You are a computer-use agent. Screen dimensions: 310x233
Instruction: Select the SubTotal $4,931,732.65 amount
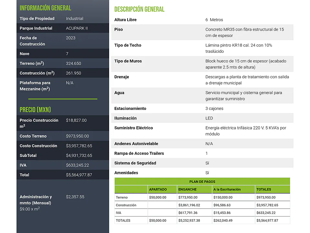(x=79, y=156)
